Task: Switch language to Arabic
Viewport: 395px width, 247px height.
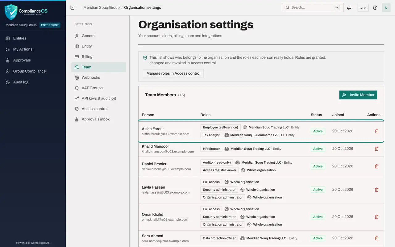Action: click(x=363, y=8)
